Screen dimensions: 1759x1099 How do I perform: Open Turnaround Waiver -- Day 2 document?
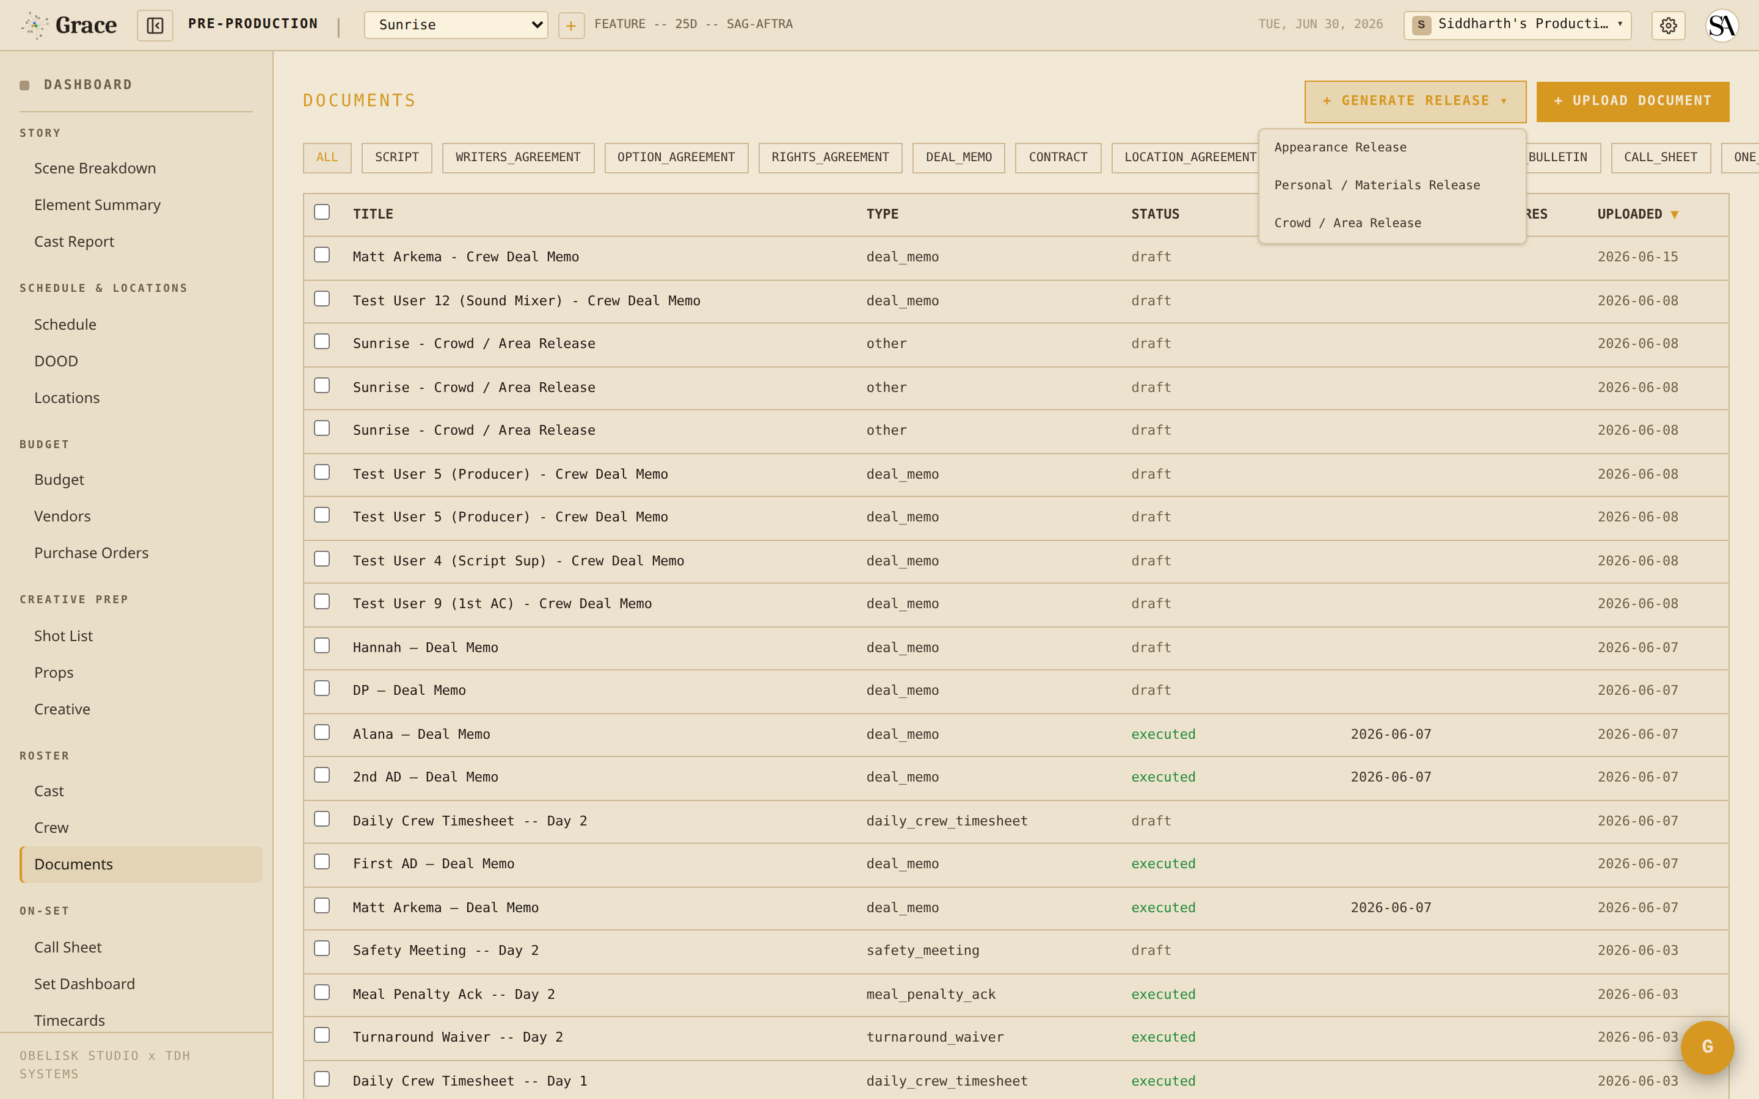[x=458, y=1037]
